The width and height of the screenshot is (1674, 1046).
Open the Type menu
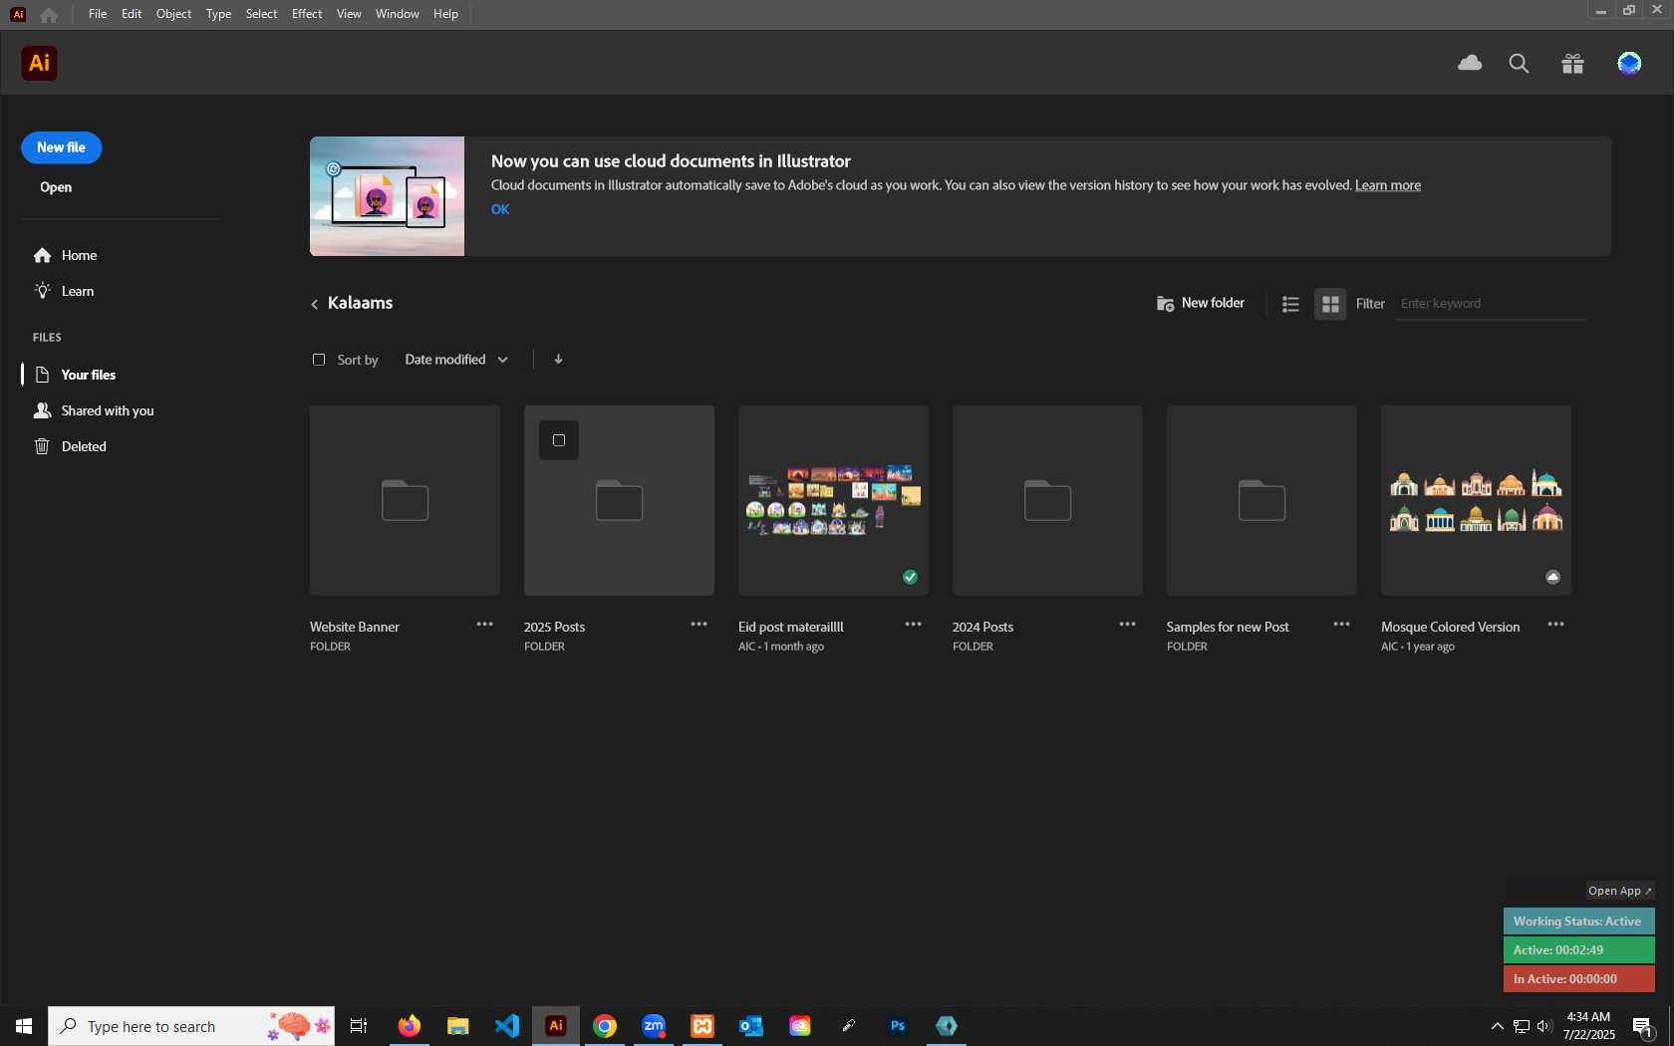tap(218, 14)
